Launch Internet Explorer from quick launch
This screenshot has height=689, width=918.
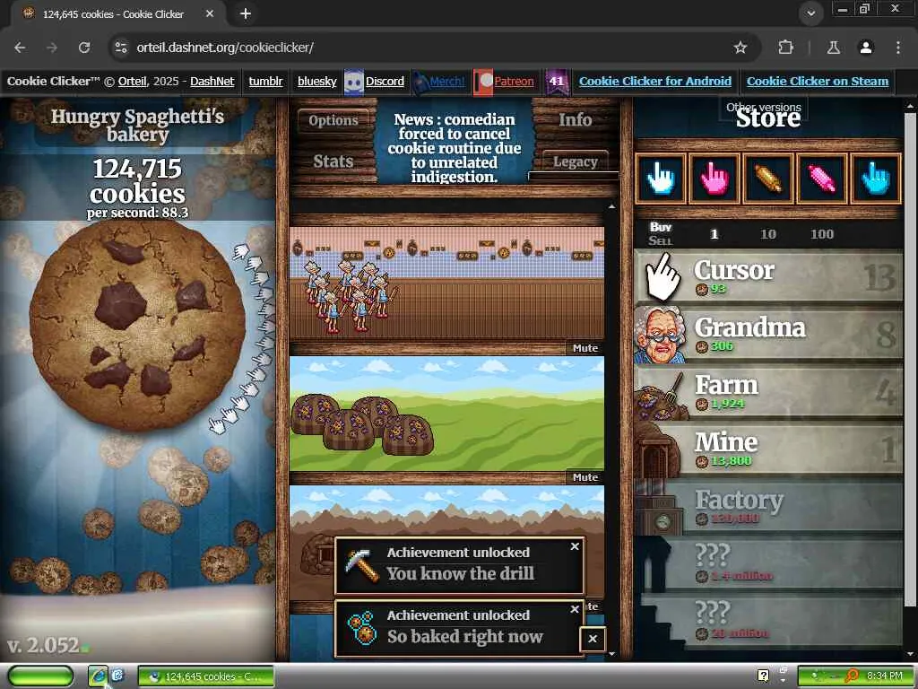(99, 676)
